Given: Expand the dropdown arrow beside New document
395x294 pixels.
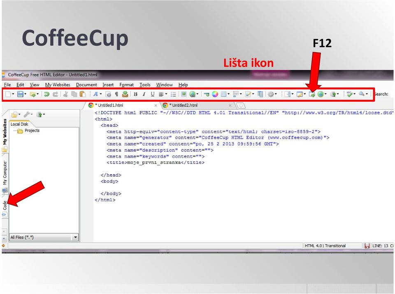Looking at the screenshot, I should pos(13,94).
